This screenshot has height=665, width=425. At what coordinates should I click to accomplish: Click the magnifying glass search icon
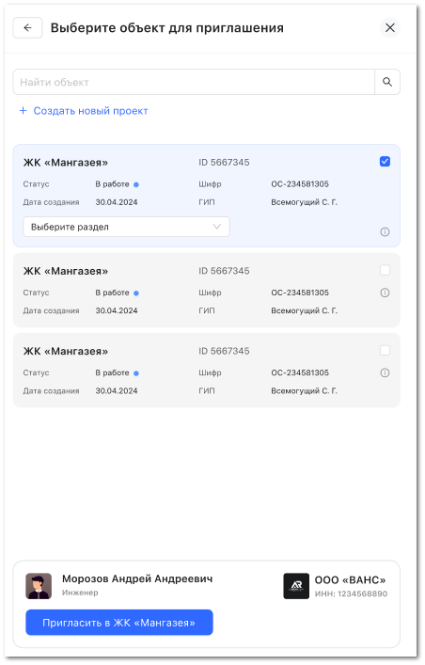pos(387,82)
